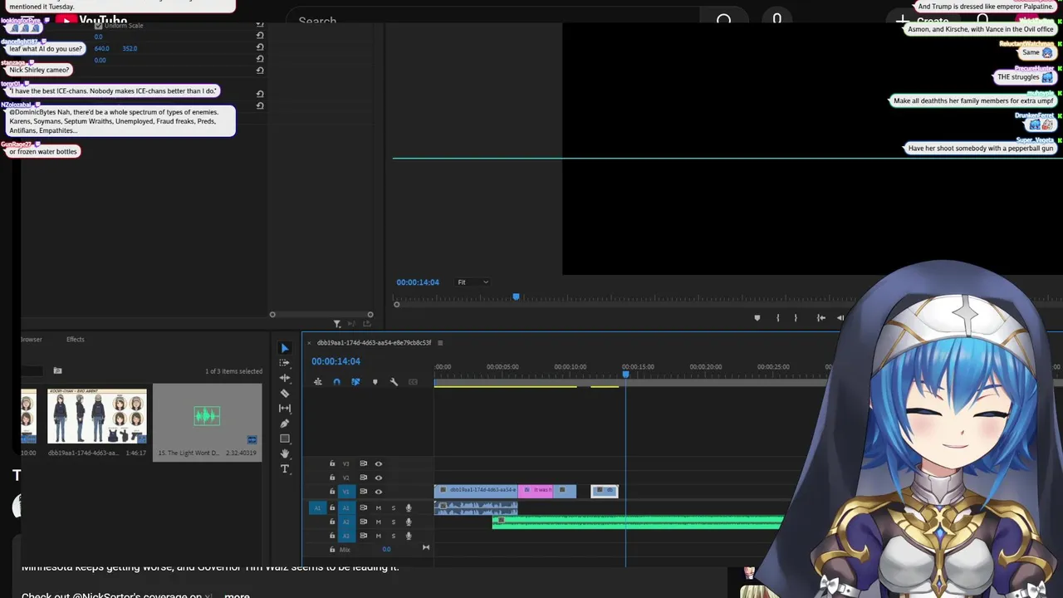
Task: Toggle sync lock on track A3
Action: coord(363,536)
